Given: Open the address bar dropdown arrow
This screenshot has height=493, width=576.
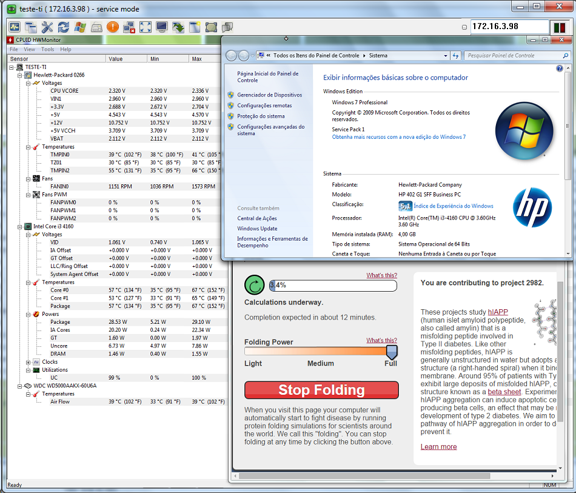Looking at the screenshot, I should (445, 56).
